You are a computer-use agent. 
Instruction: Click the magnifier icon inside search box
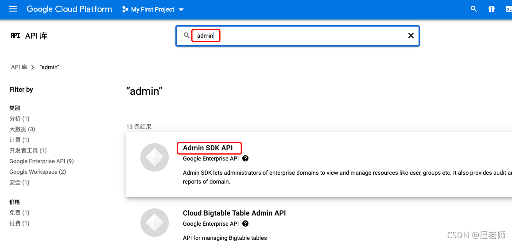186,35
